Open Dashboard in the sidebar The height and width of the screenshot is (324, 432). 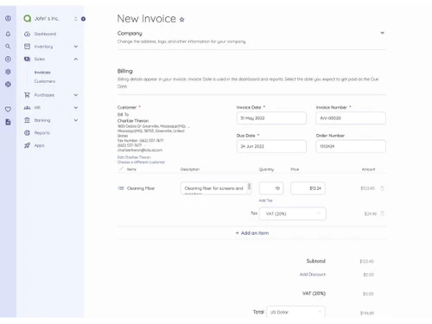pos(45,34)
